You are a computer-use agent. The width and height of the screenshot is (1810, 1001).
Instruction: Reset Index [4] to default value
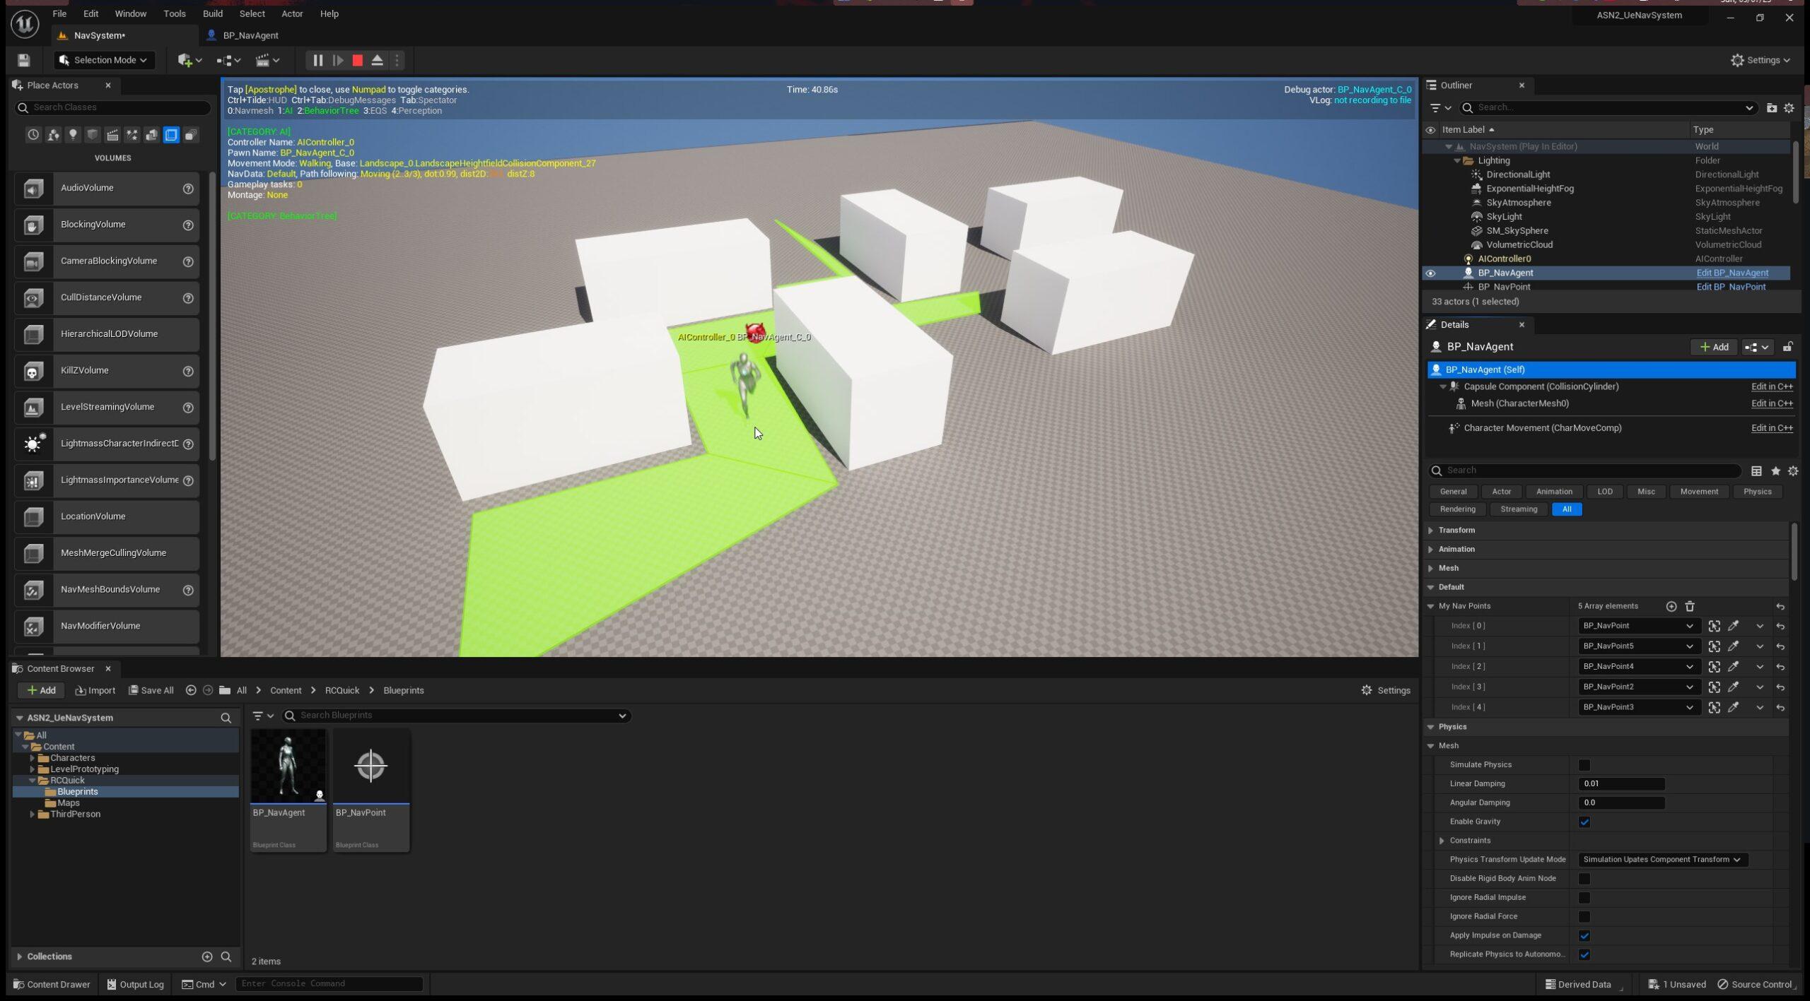tap(1780, 707)
